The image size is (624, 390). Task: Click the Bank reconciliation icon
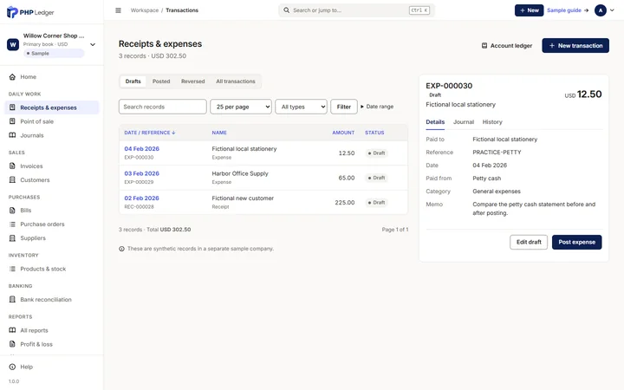tap(12, 299)
